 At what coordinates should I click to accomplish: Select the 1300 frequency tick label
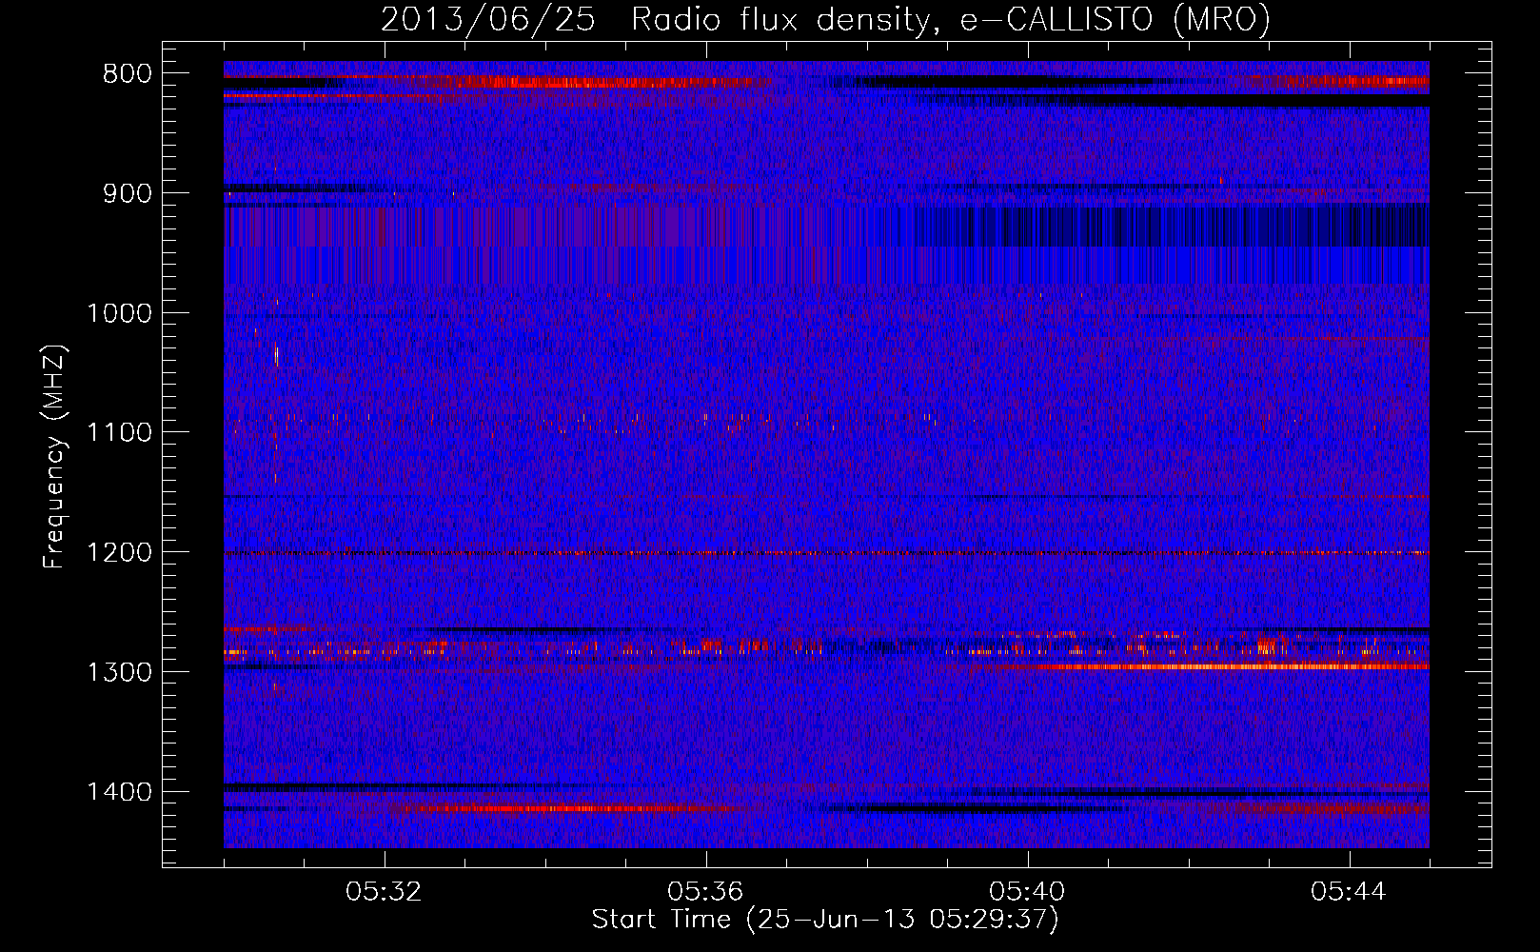[119, 673]
